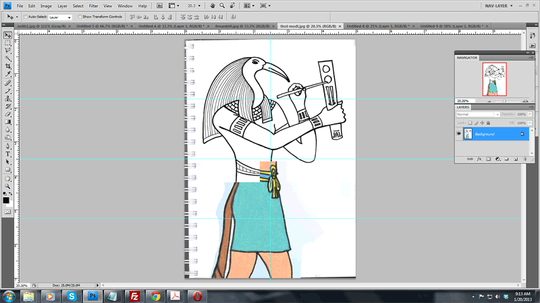Screen dimensions: 540x303
Task: Open the Normal blend mode dropdown
Action: (477, 114)
